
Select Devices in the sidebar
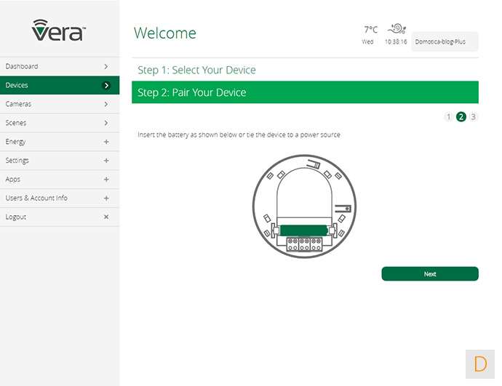(x=58, y=85)
